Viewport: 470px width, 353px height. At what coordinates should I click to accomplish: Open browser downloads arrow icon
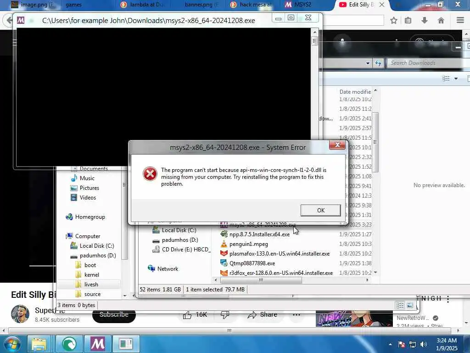click(x=425, y=20)
